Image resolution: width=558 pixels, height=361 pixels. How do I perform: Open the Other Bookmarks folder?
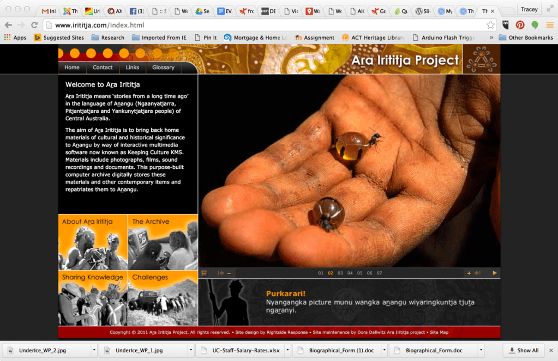click(526, 38)
